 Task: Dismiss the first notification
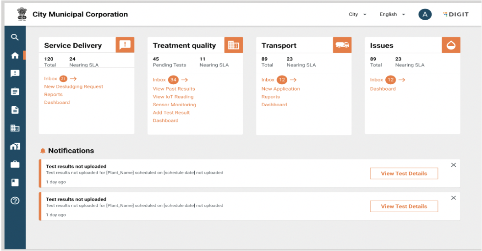coord(454,165)
